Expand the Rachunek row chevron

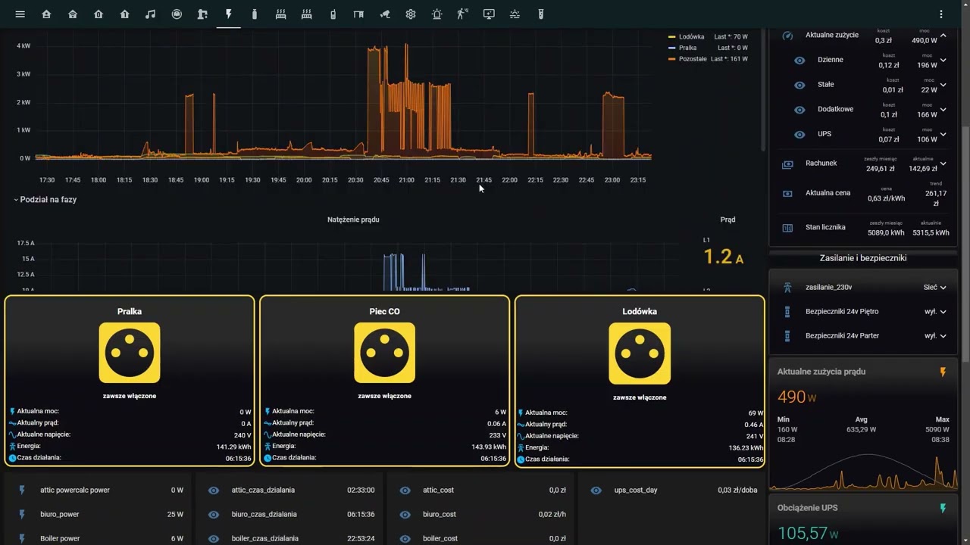click(943, 163)
